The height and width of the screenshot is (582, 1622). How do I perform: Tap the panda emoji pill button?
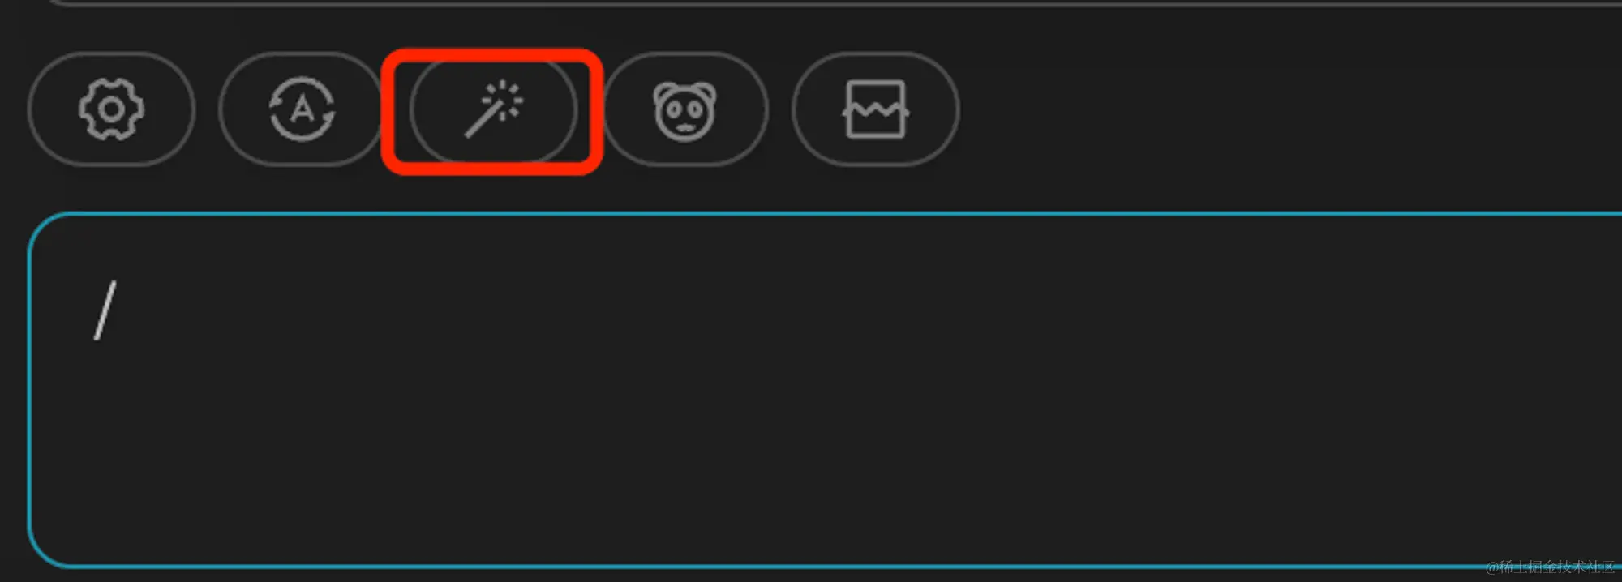[685, 109]
